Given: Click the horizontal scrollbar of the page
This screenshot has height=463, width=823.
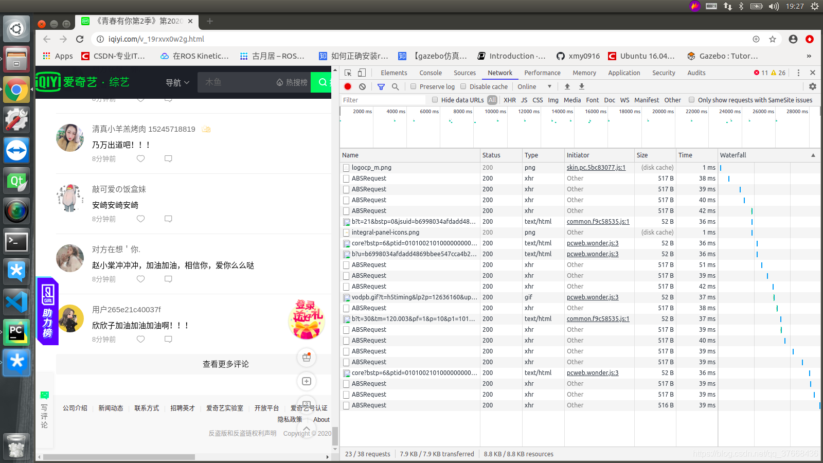Looking at the screenshot, I should click(x=119, y=457).
